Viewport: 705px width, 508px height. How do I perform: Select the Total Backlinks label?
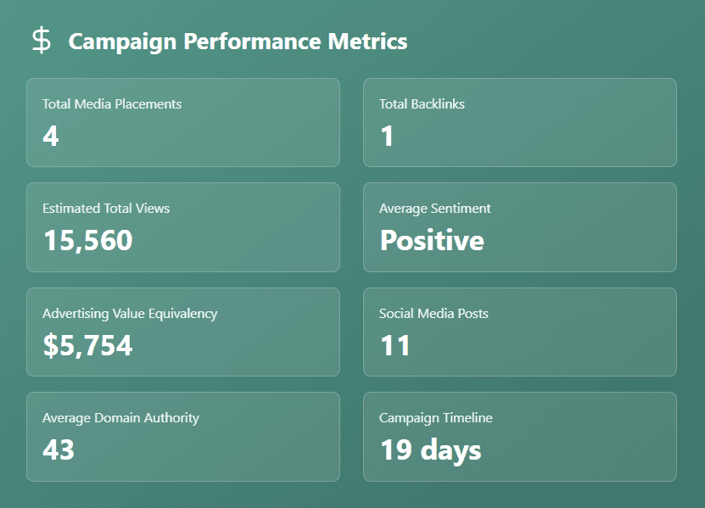pyautogui.click(x=422, y=104)
